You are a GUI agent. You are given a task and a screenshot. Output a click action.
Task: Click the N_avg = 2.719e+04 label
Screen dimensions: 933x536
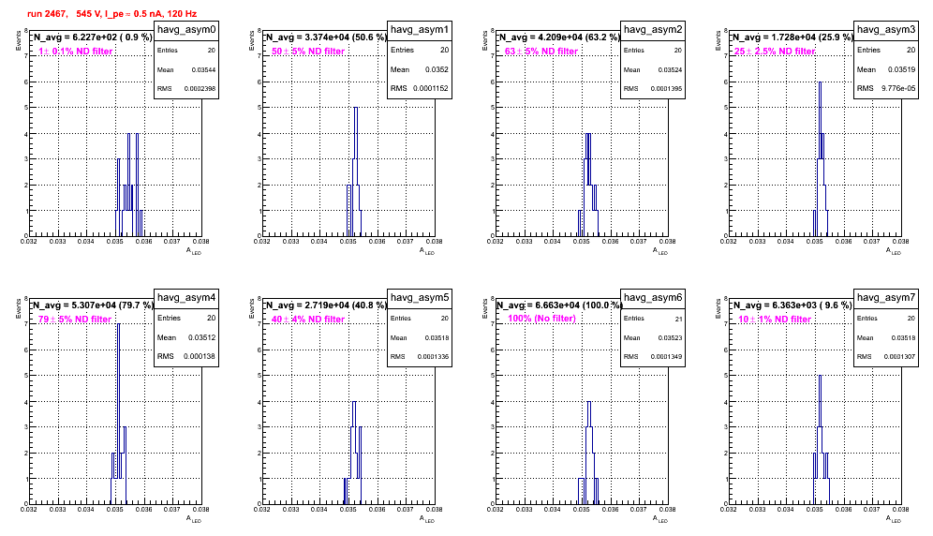point(326,305)
